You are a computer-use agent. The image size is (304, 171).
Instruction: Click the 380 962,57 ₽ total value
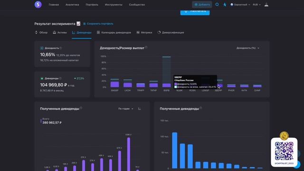[x=52, y=123]
